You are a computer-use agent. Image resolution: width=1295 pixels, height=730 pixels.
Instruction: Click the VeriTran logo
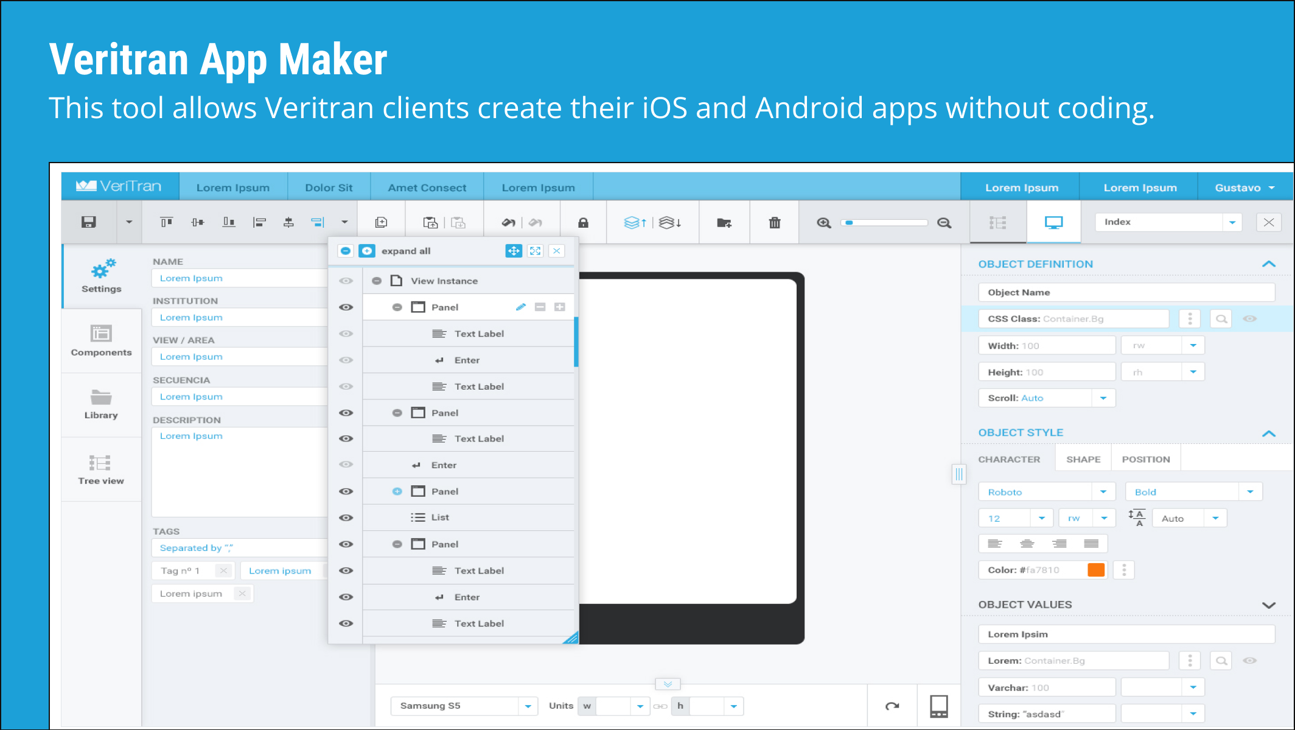point(119,186)
